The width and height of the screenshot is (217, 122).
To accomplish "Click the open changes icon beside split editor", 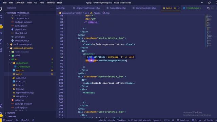I will (x=208, y=8).
